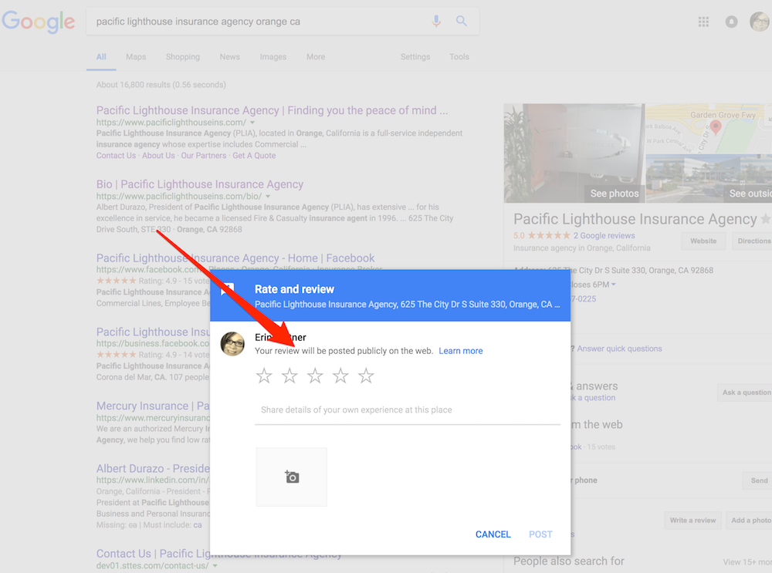
Task: Open the Our Partners sitelink
Action: pos(203,156)
